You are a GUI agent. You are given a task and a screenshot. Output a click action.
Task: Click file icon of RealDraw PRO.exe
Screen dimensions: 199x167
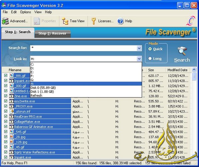pos(11,116)
